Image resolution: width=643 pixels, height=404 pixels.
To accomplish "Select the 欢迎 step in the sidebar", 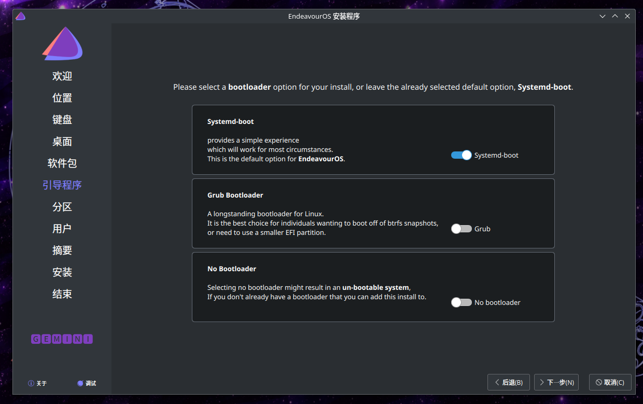I will click(x=62, y=76).
